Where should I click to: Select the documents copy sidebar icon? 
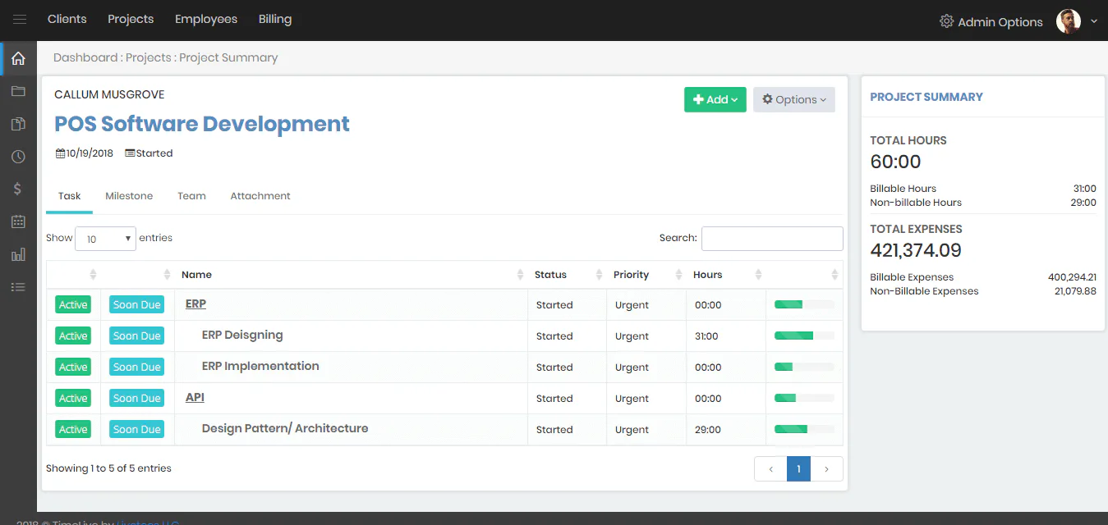click(18, 124)
